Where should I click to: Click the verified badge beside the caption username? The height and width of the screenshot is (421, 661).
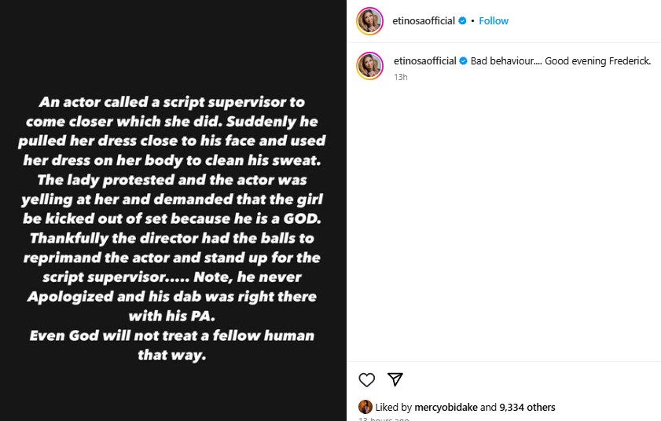coord(464,61)
